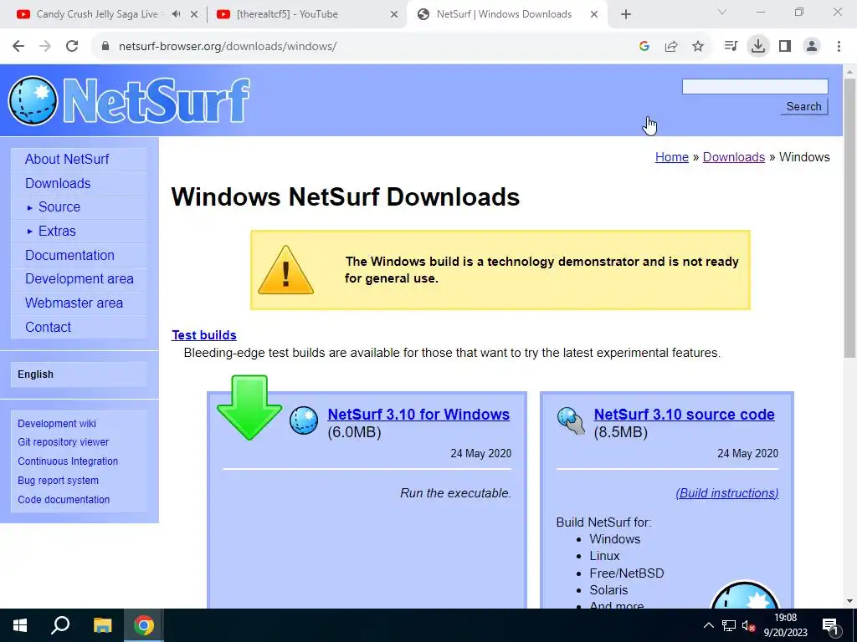The width and height of the screenshot is (857, 642).
Task: Open Development area in sidebar
Action: (x=80, y=279)
